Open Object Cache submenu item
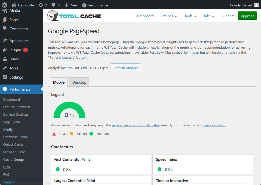Viewport: 261px width, 185px height. click(x=13, y=145)
